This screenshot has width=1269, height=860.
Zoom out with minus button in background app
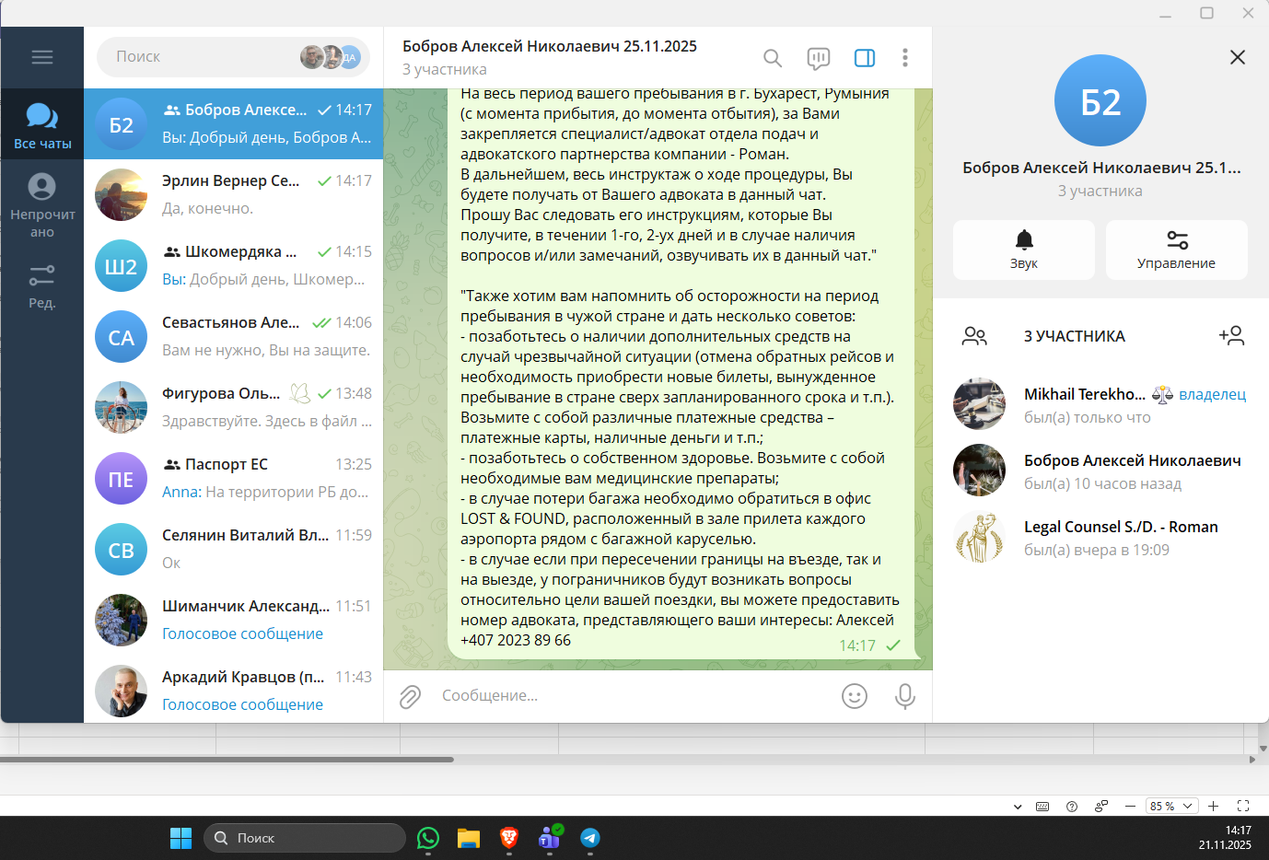1130,806
